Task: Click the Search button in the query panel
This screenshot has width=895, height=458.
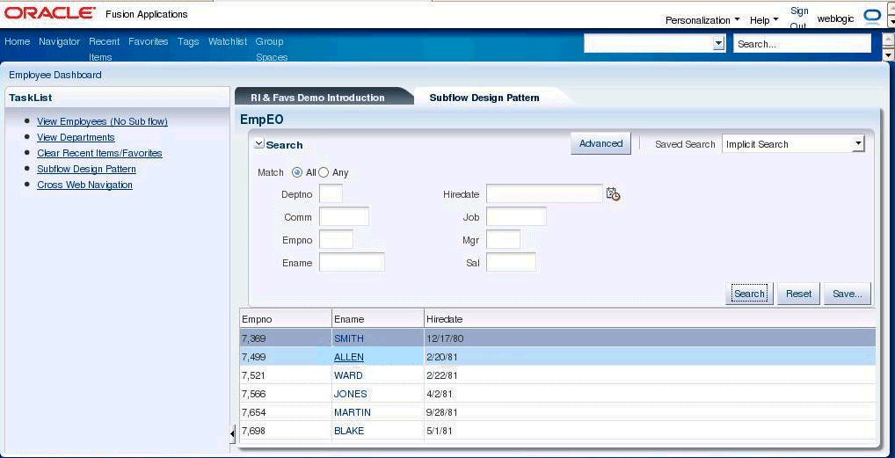Action: (749, 294)
